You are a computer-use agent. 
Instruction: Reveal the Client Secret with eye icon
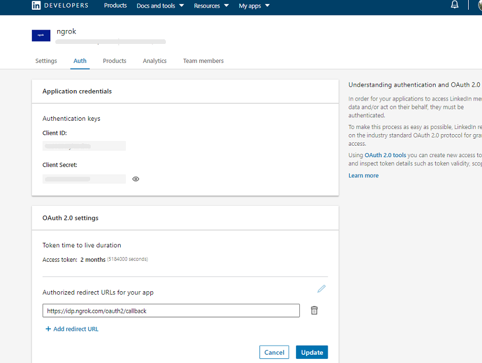(136, 179)
